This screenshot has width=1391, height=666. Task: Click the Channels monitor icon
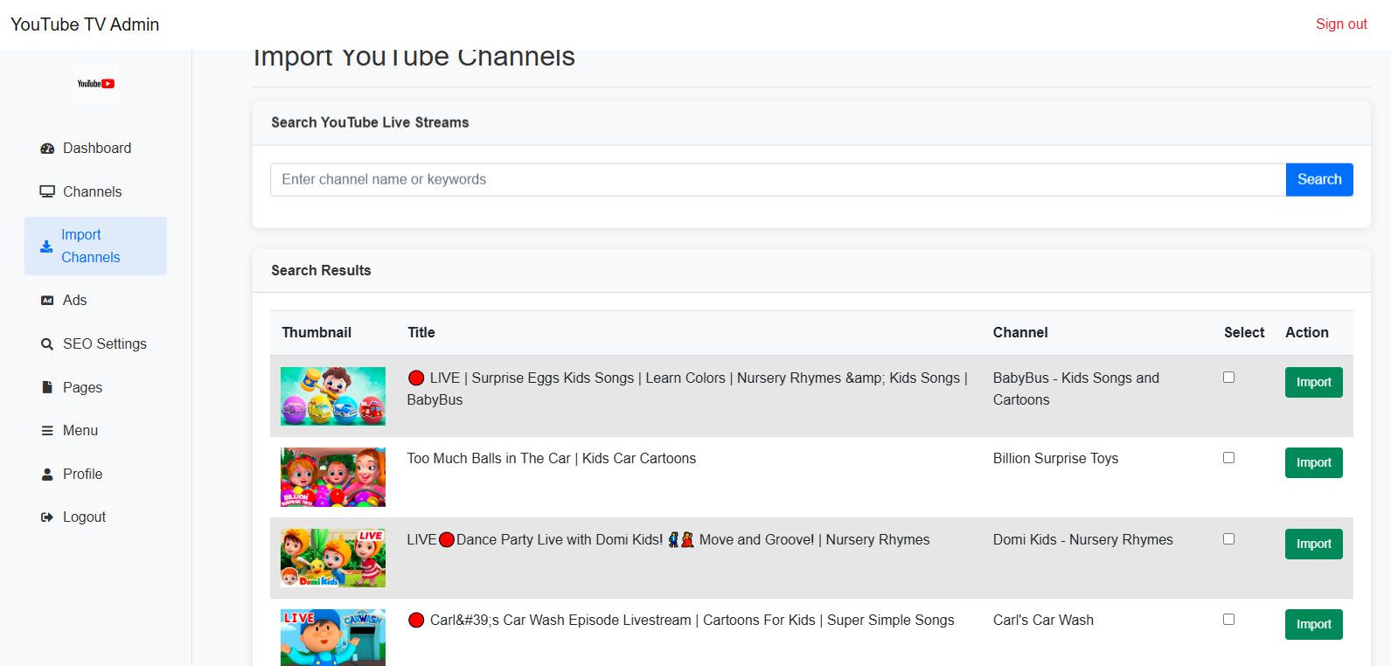(47, 191)
